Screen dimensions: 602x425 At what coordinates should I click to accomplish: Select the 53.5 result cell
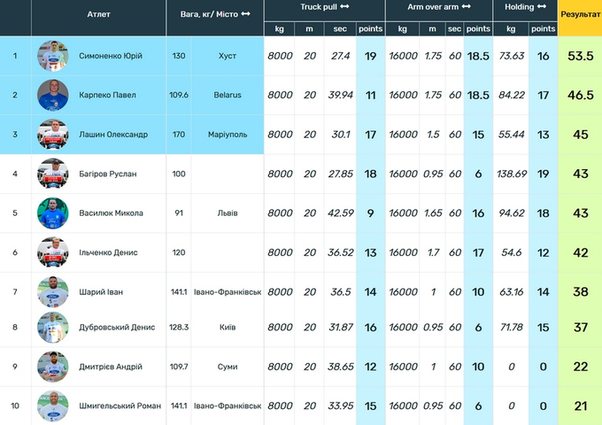coord(580,57)
